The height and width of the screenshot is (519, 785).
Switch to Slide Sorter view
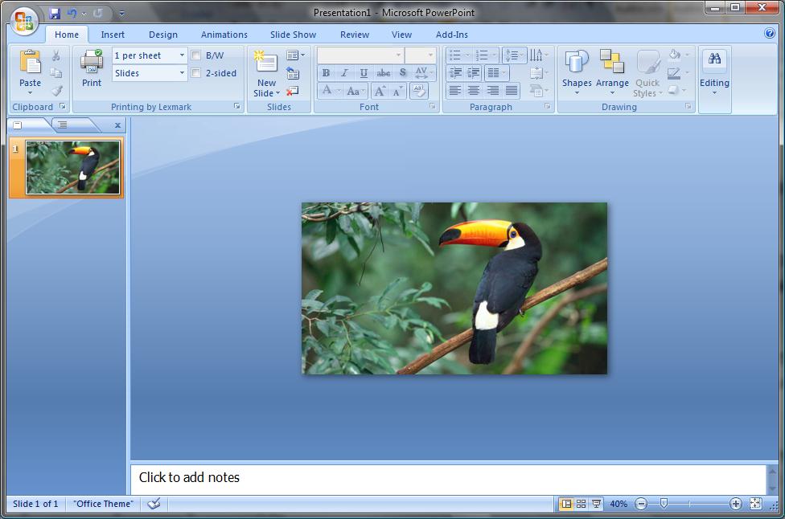(x=582, y=504)
